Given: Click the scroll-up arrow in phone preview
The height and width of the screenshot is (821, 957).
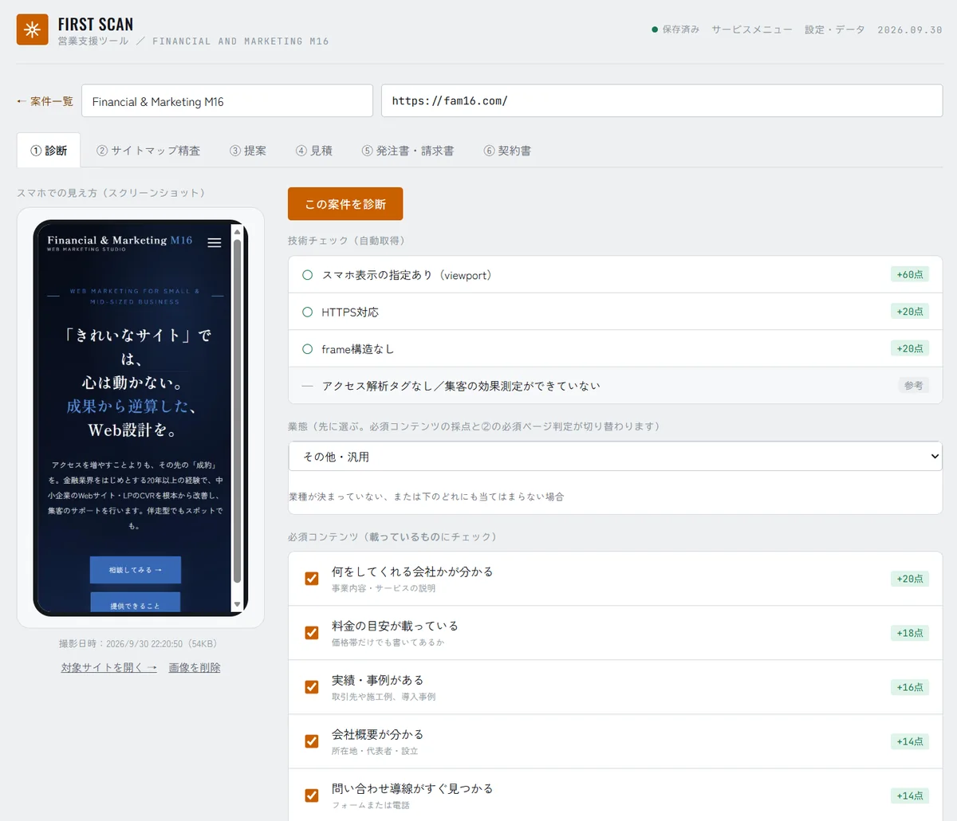Looking at the screenshot, I should (x=236, y=231).
